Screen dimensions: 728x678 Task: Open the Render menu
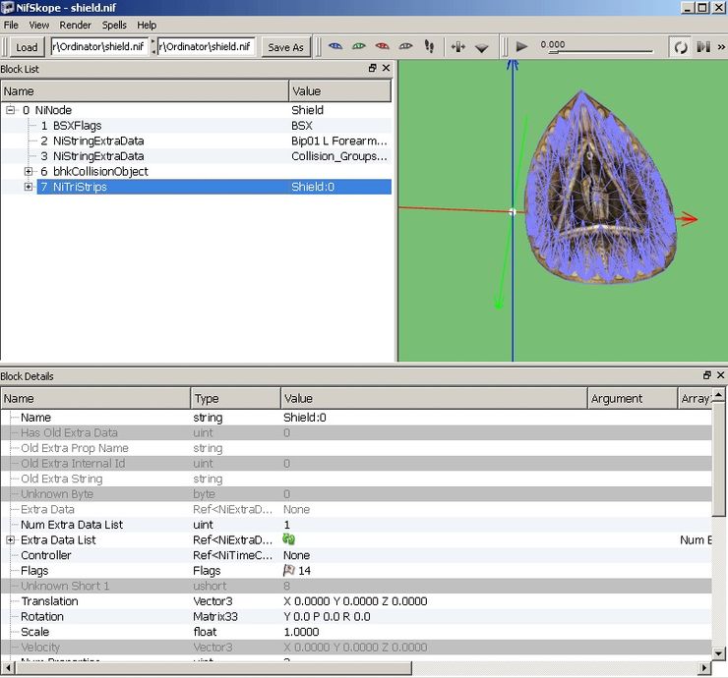pos(76,25)
